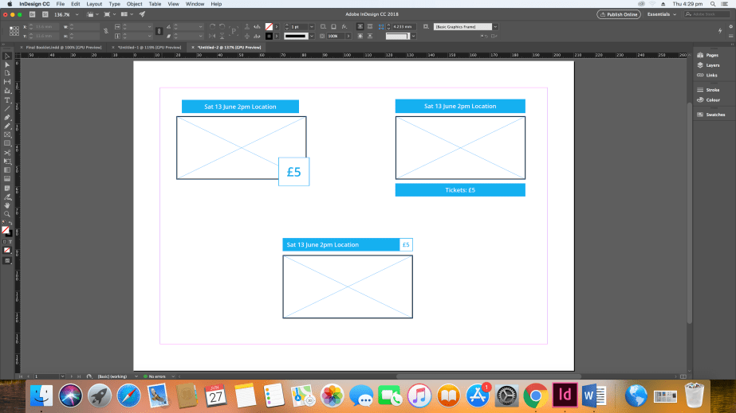The height and width of the screenshot is (413, 736).
Task: Expand the Essentials workspace switcher
Action: (662, 14)
